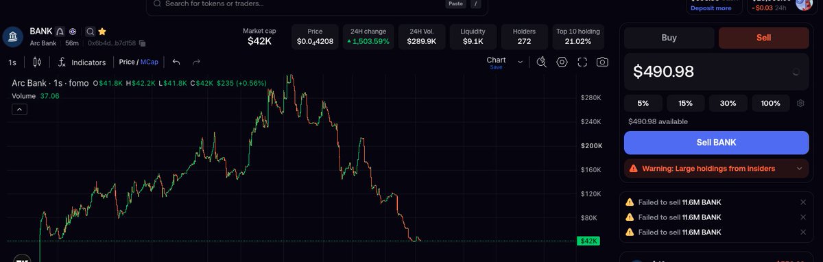This screenshot has height=262, width=823.
Task: Toggle fullscreen chart mode
Action: [582, 62]
